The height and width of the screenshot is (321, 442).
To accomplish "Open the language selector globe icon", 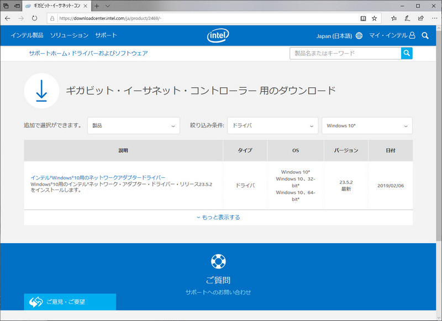I will [359, 34].
